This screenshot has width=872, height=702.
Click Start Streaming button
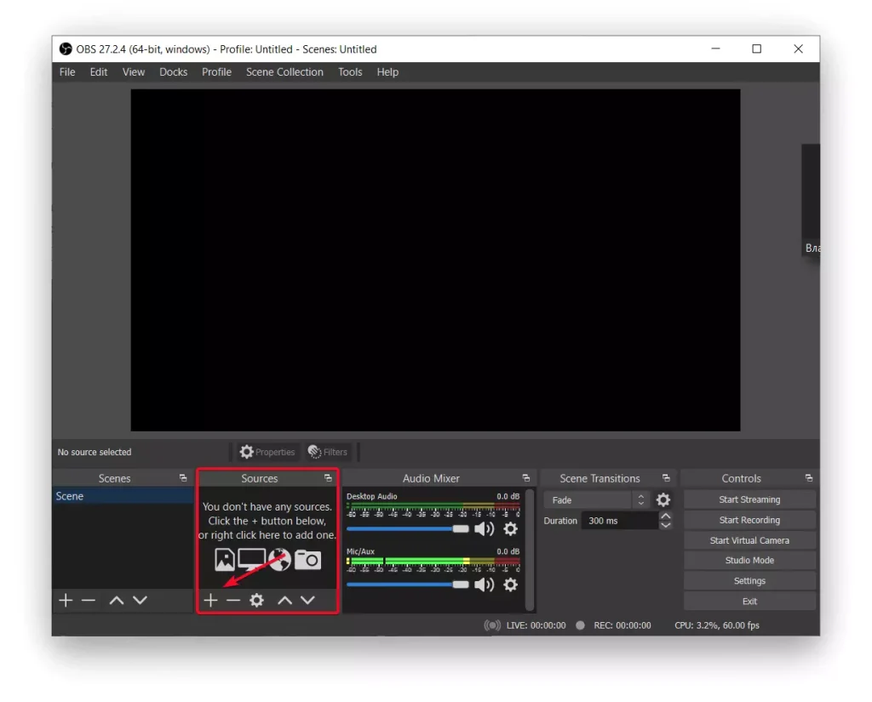[749, 499]
